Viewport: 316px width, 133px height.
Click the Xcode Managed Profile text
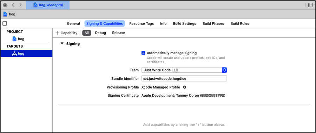click(x=160, y=87)
